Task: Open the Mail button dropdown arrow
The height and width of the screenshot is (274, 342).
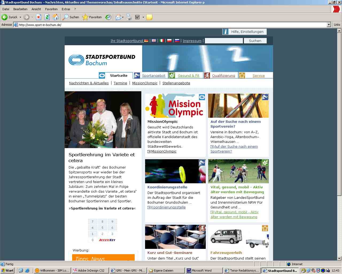Action: [123, 17]
